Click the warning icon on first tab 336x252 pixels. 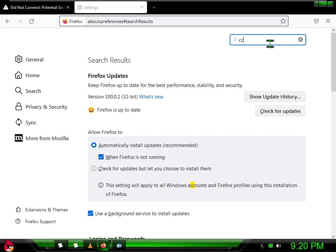[x=6, y=7]
